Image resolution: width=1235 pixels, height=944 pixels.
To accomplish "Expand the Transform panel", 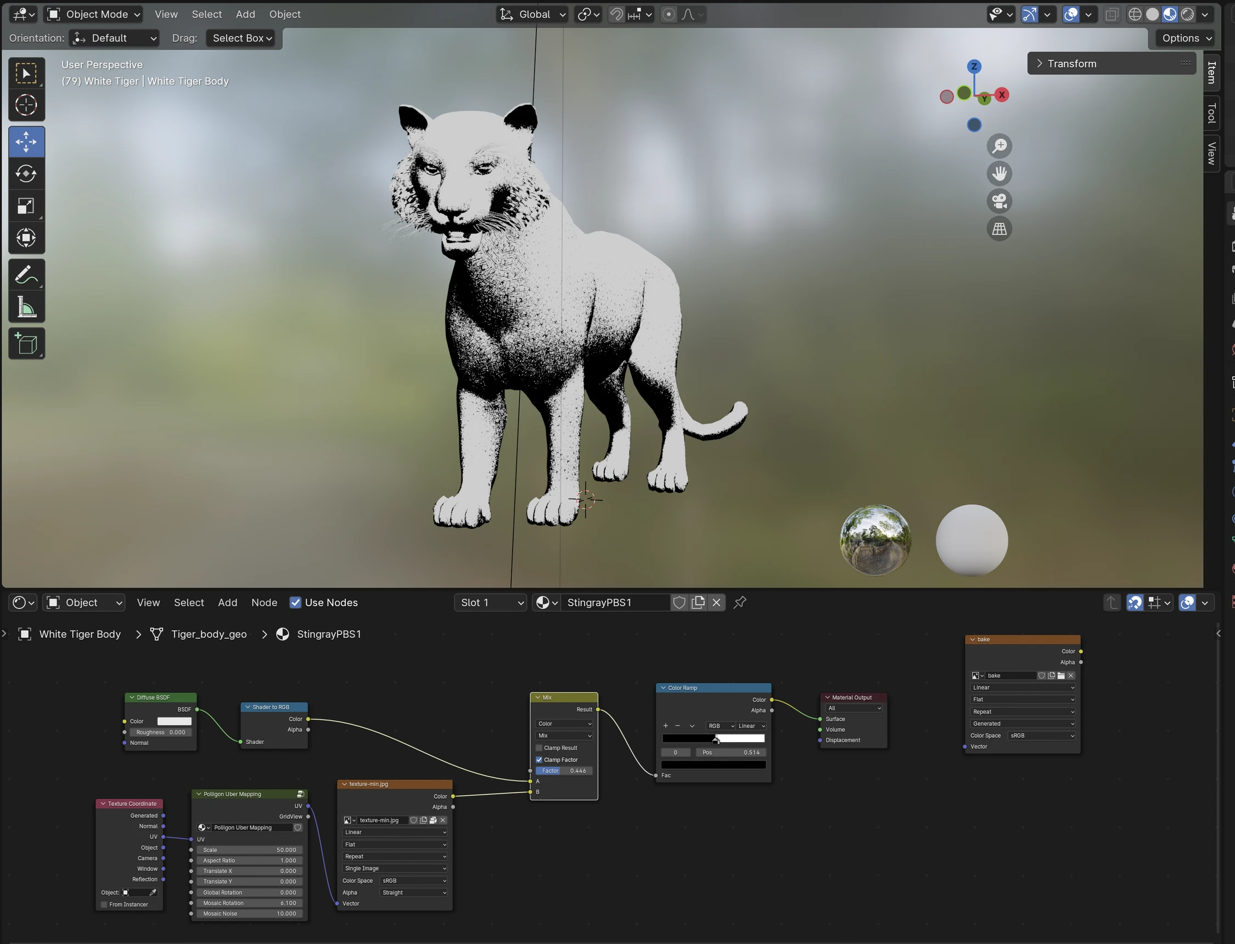I will 1072,64.
